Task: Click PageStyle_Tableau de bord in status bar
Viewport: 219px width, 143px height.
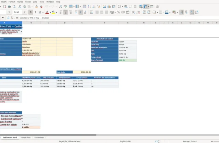Action: 69,141
